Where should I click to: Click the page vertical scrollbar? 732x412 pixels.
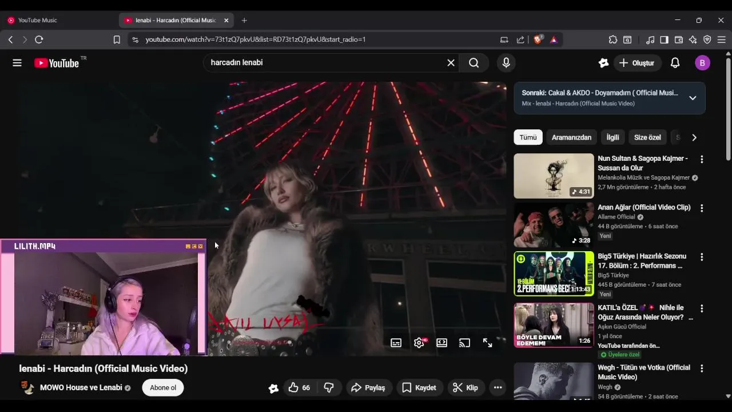click(x=728, y=109)
